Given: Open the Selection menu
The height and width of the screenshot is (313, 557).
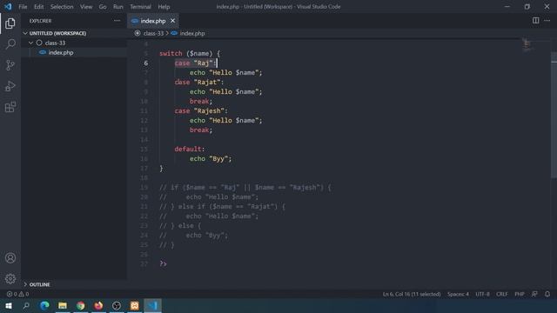Looking at the screenshot, I should 62,6.
